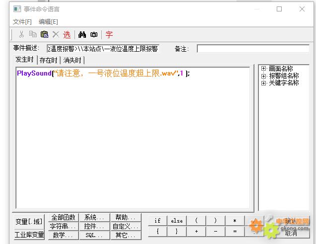Image resolution: width=316 pixels, height=244 pixels.
Task: Click the red 选 select-all icon
Action: point(67,34)
